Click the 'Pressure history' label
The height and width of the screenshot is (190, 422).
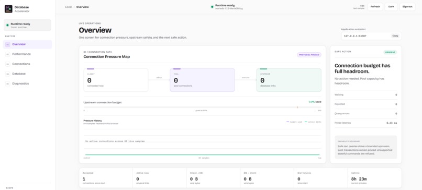pyautogui.click(x=93, y=121)
